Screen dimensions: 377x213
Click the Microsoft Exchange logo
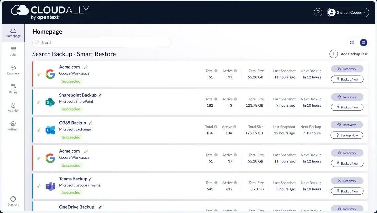point(50,130)
